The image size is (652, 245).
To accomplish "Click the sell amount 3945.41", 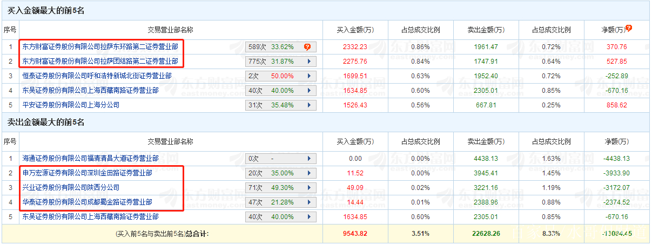I will pos(486,173).
